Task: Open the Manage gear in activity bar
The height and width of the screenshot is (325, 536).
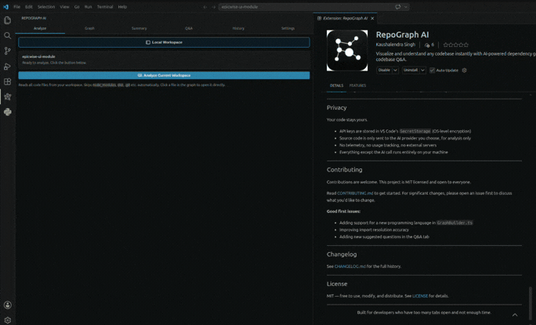Action: (x=8, y=320)
